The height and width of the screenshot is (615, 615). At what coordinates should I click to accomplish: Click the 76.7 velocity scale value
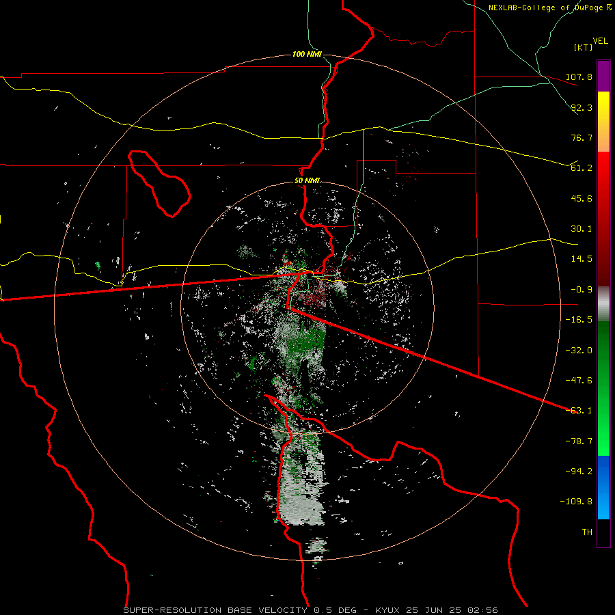(x=582, y=137)
